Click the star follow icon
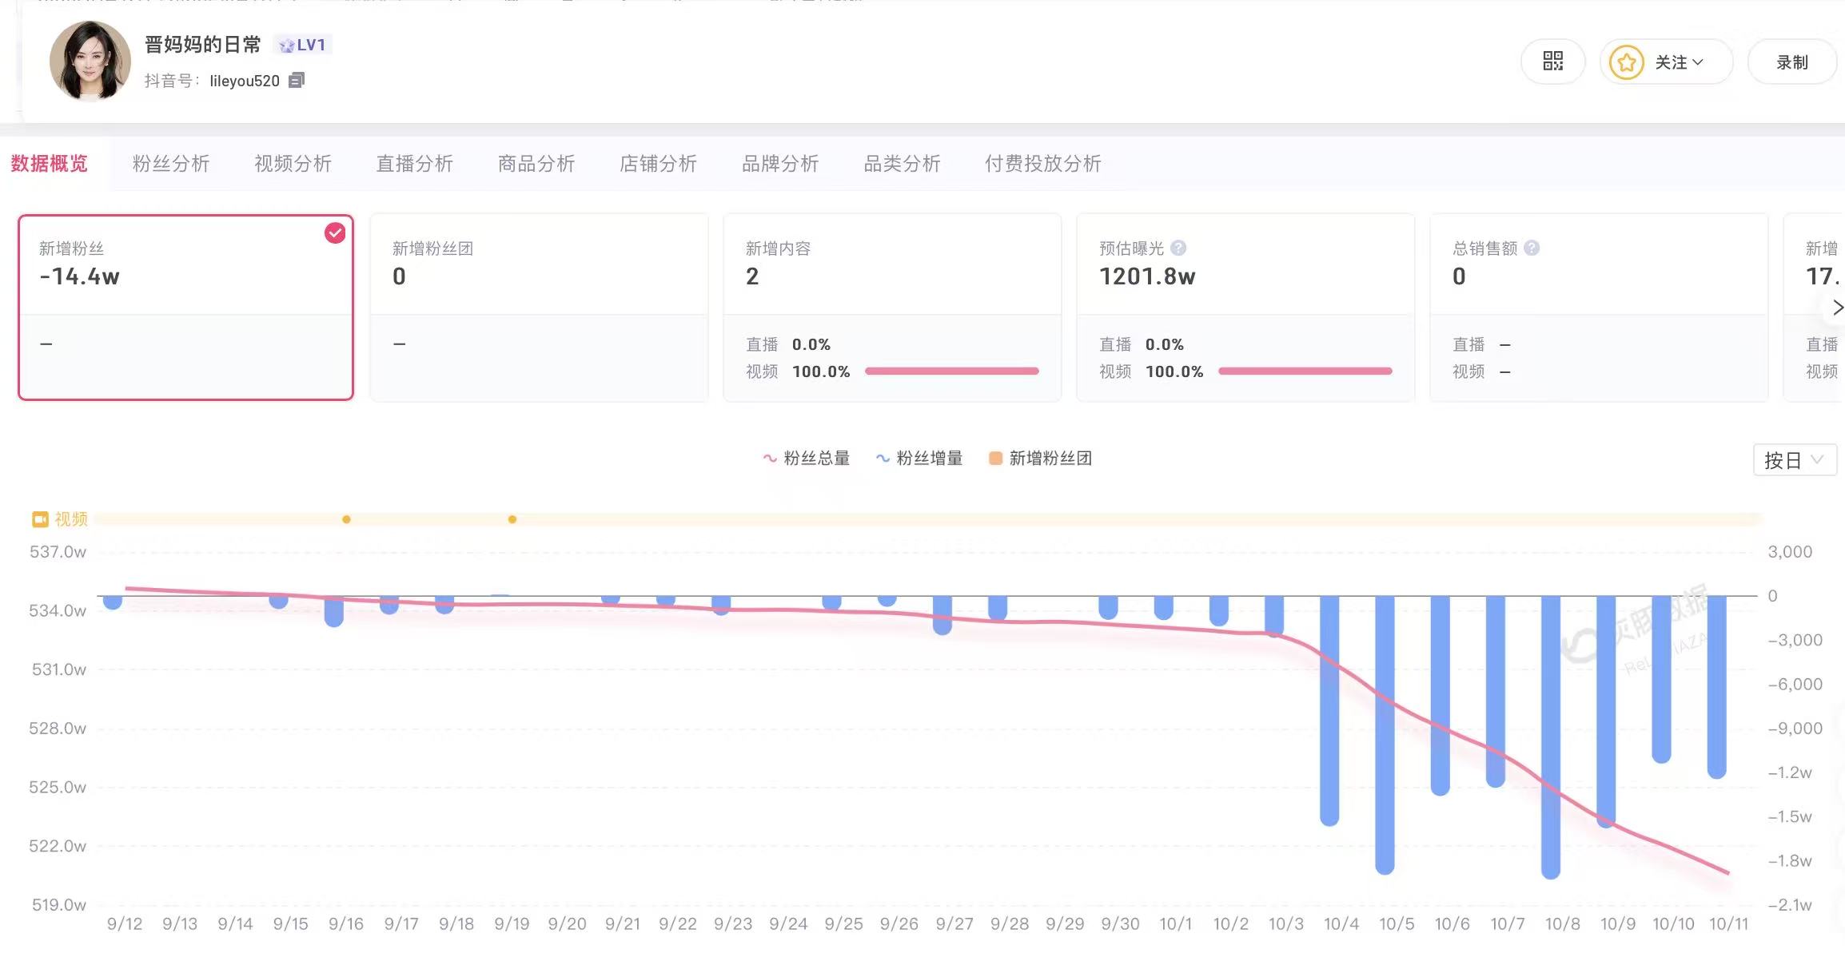This screenshot has width=1845, height=973. coord(1626,62)
